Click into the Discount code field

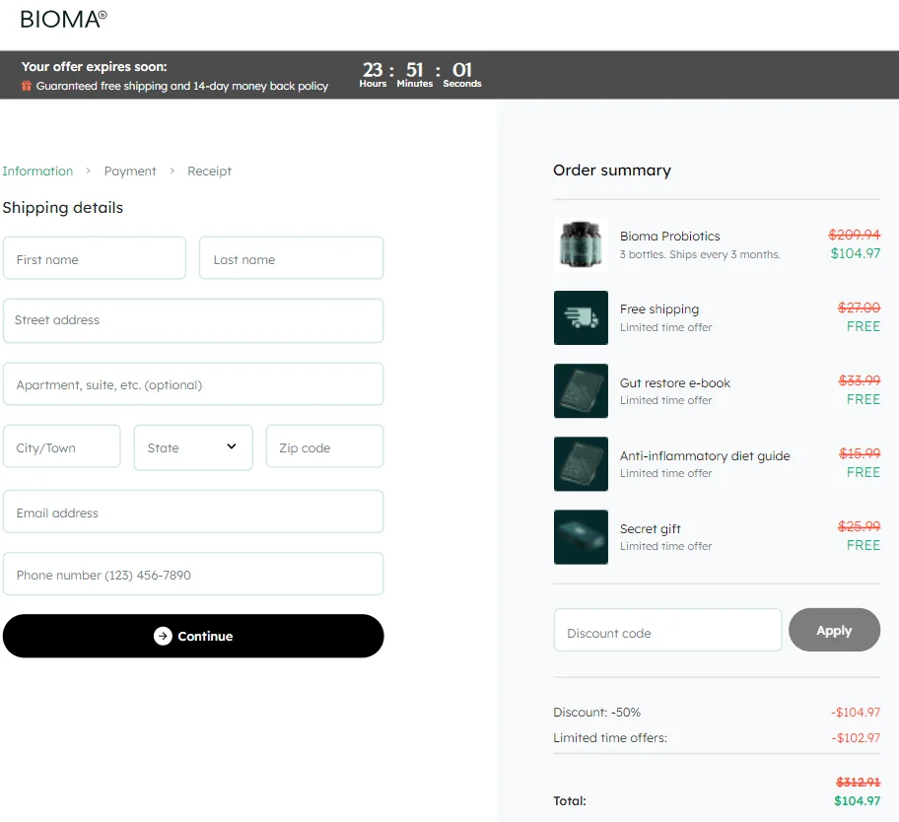[x=667, y=630]
